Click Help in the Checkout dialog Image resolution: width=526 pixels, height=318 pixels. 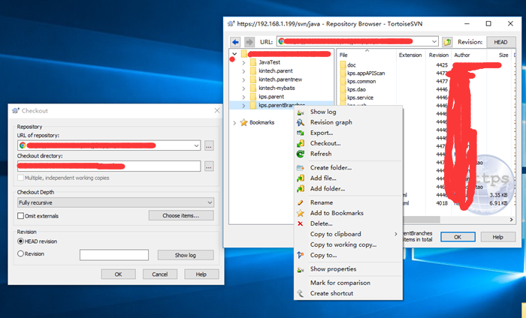[x=201, y=274]
